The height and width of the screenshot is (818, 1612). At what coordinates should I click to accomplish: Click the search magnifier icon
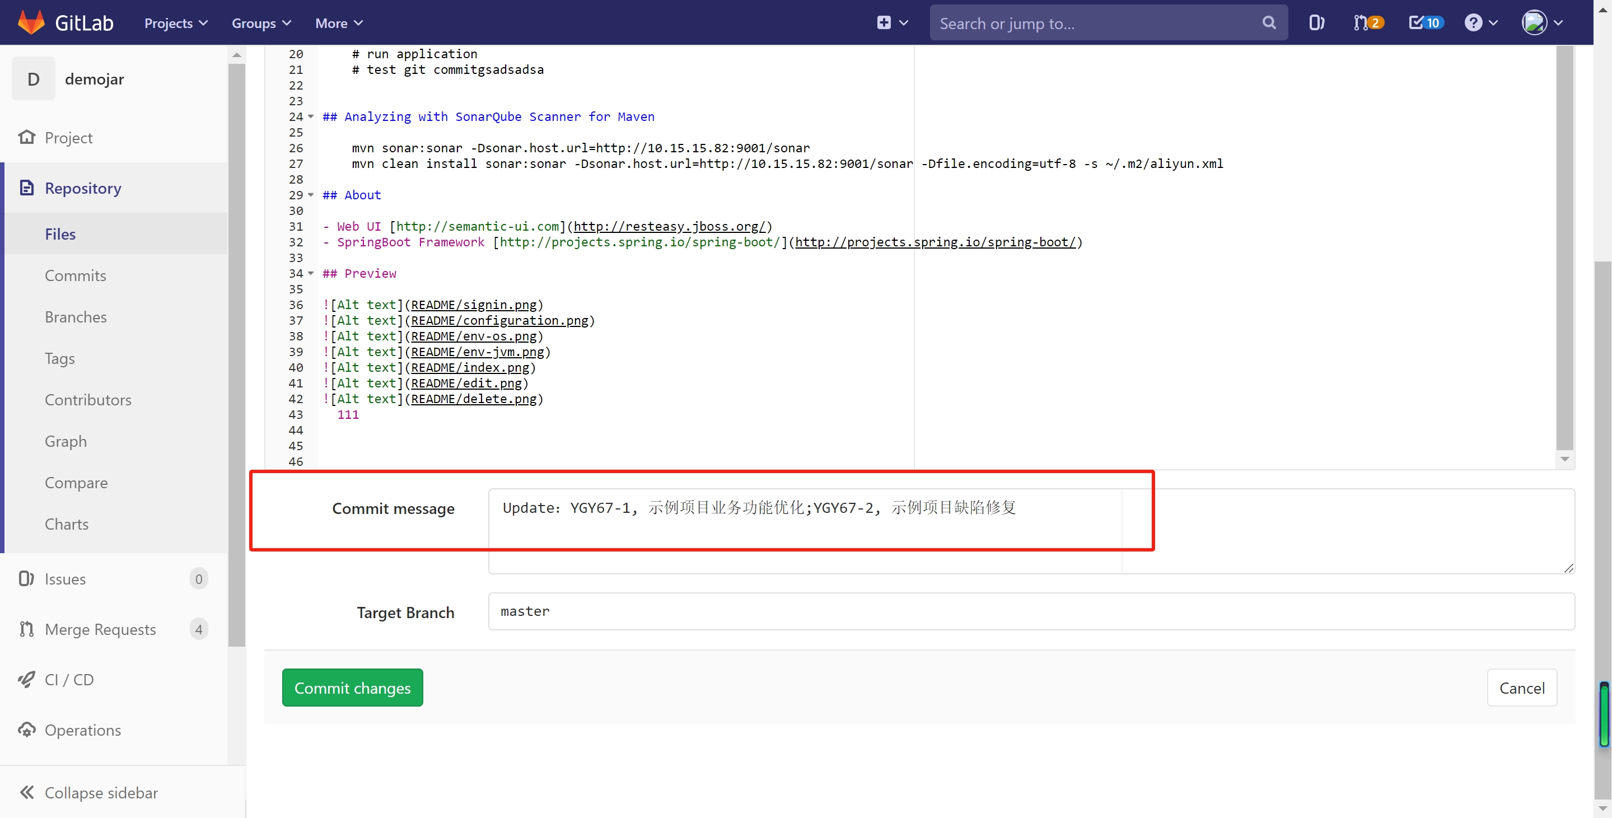[1268, 22]
